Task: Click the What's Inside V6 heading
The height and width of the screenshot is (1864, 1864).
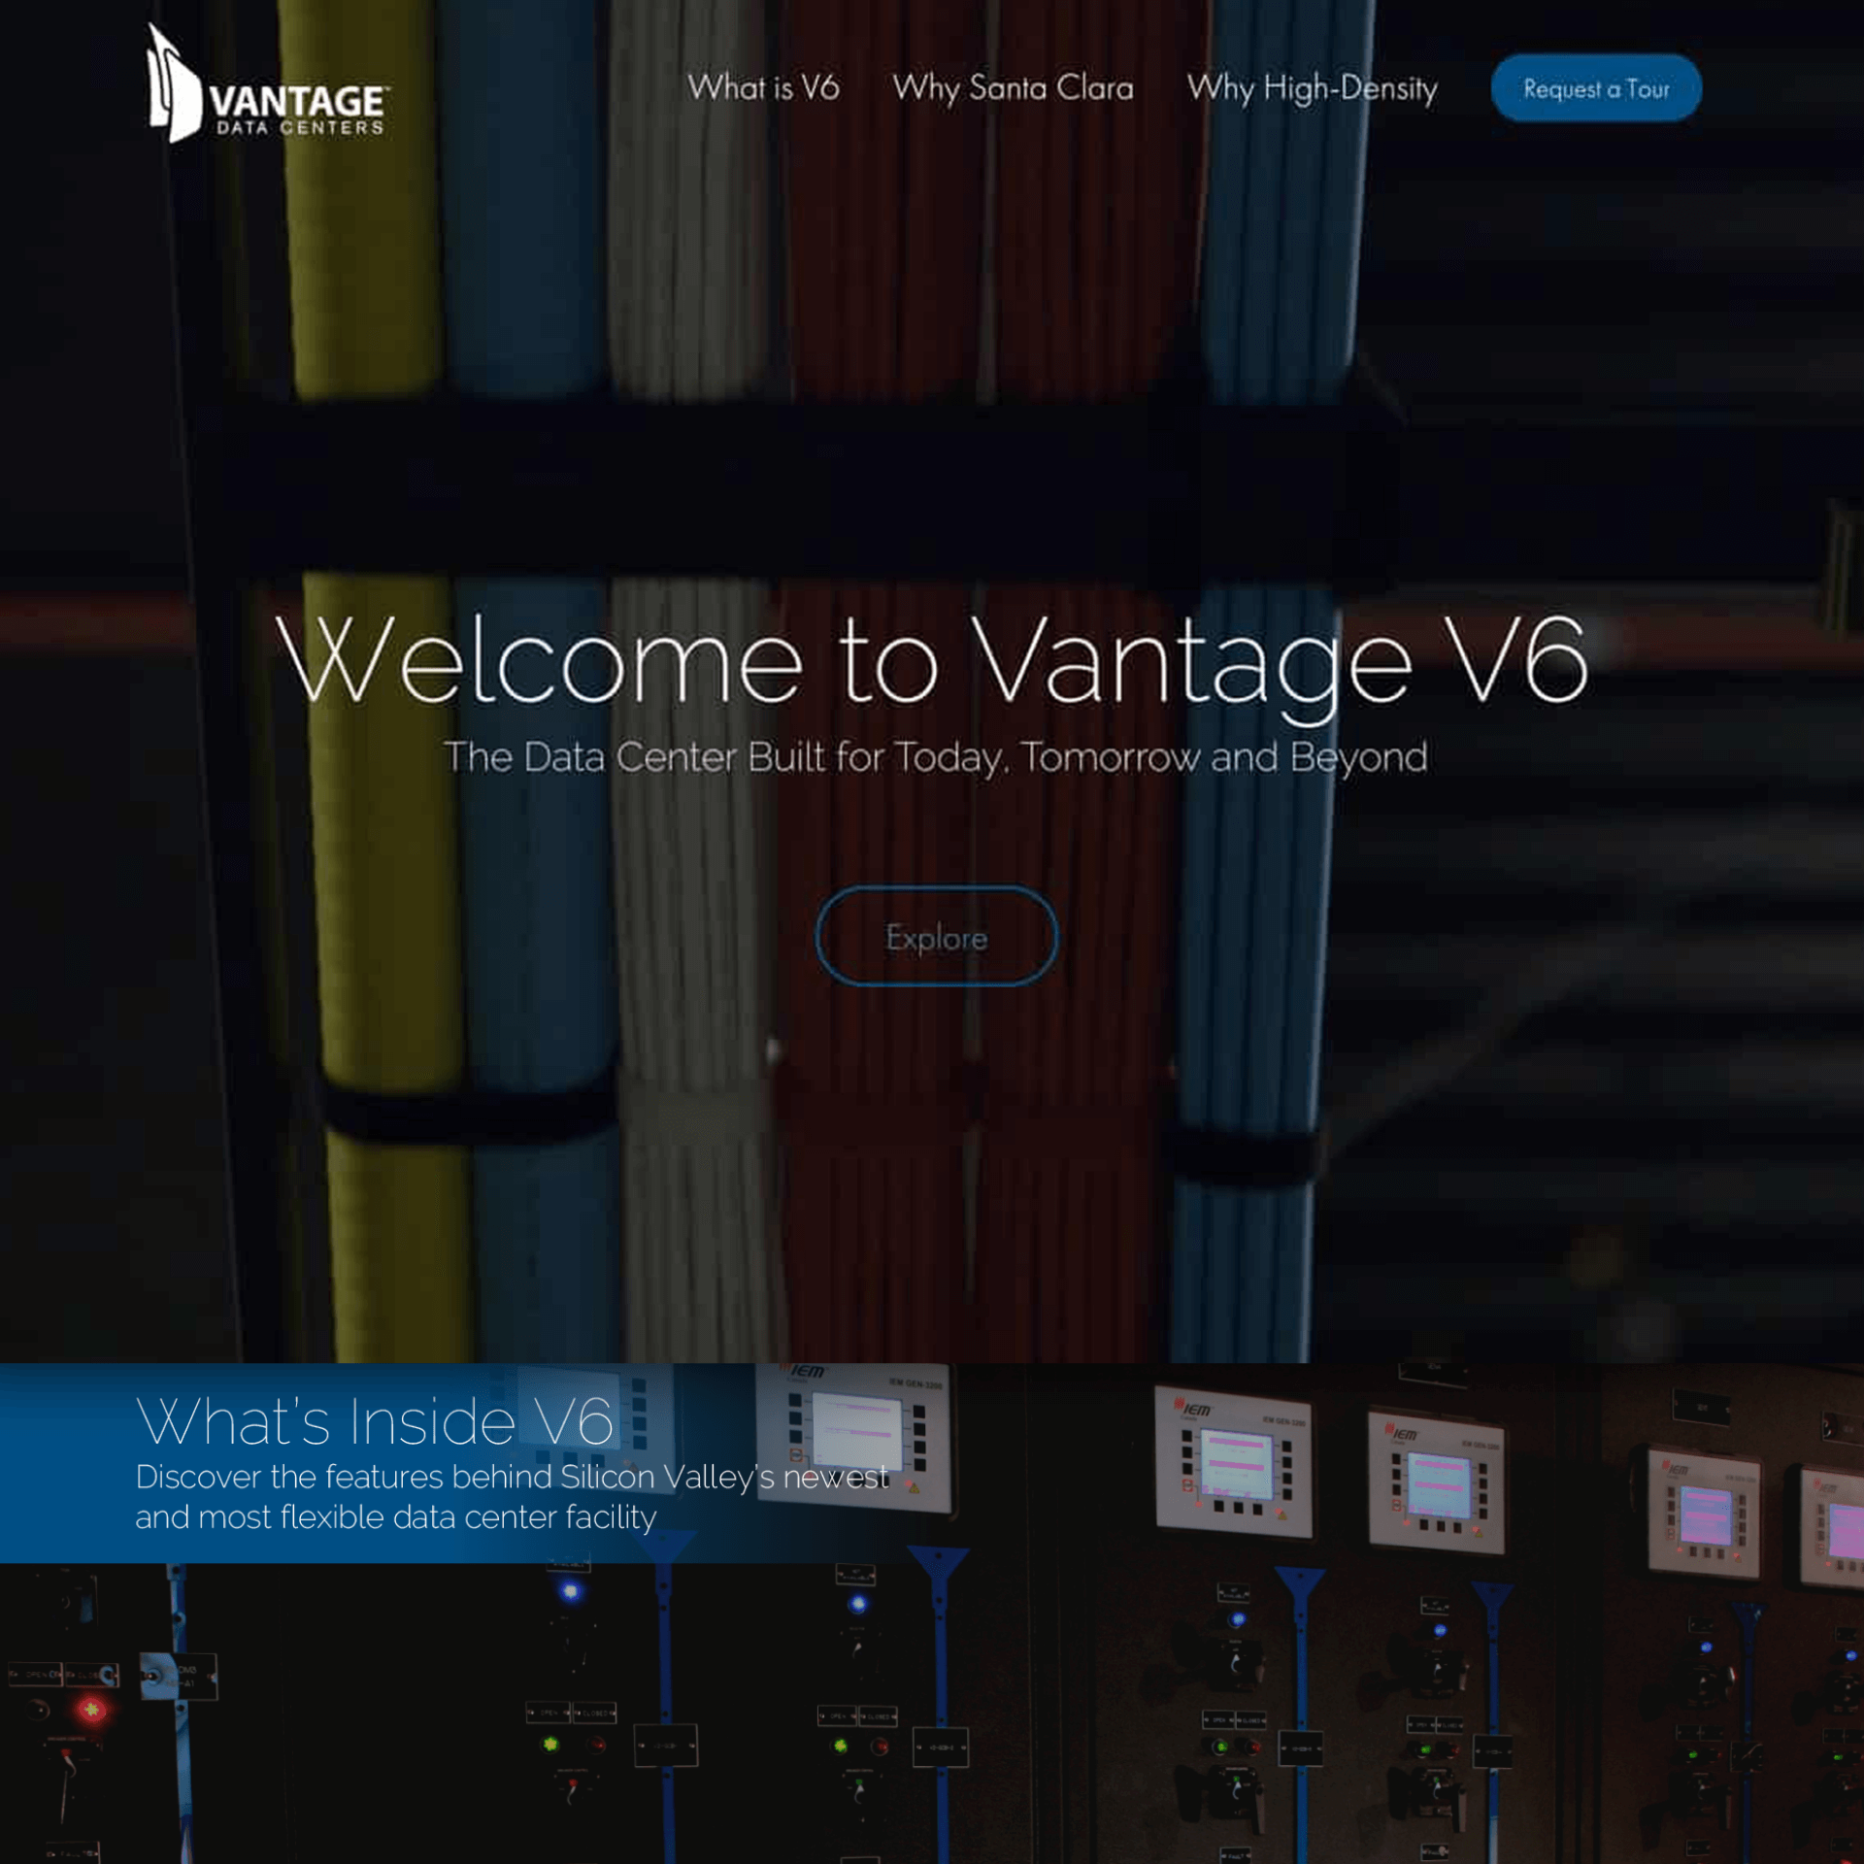Action: click(375, 1421)
